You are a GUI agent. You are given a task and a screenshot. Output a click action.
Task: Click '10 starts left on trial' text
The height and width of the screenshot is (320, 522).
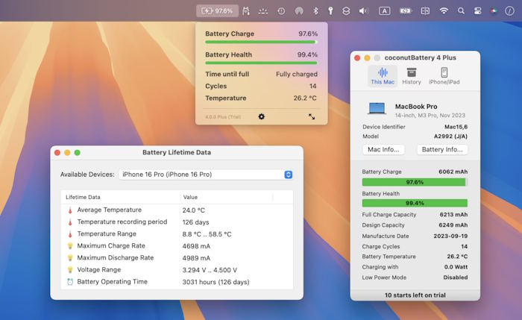[415, 295]
